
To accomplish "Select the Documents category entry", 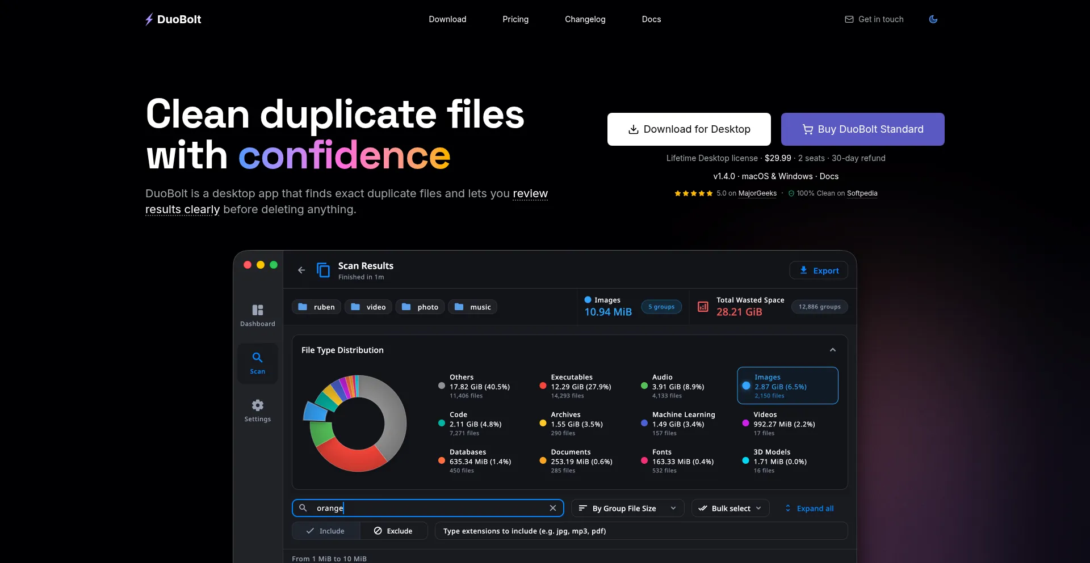I will [576, 461].
